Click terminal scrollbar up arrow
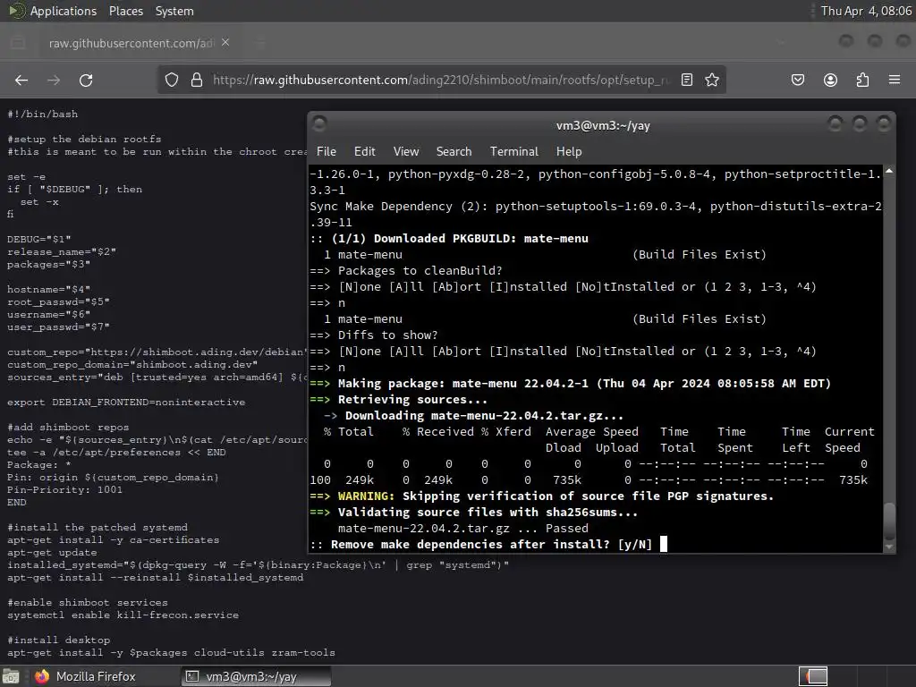 [x=889, y=171]
